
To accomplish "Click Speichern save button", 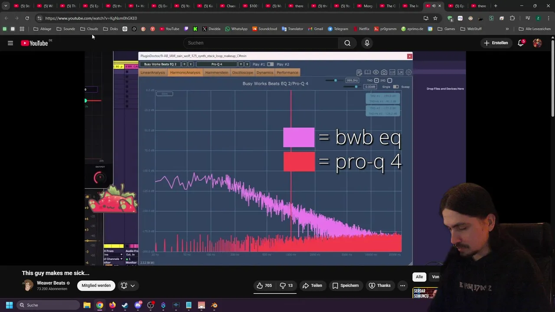I will point(346,286).
